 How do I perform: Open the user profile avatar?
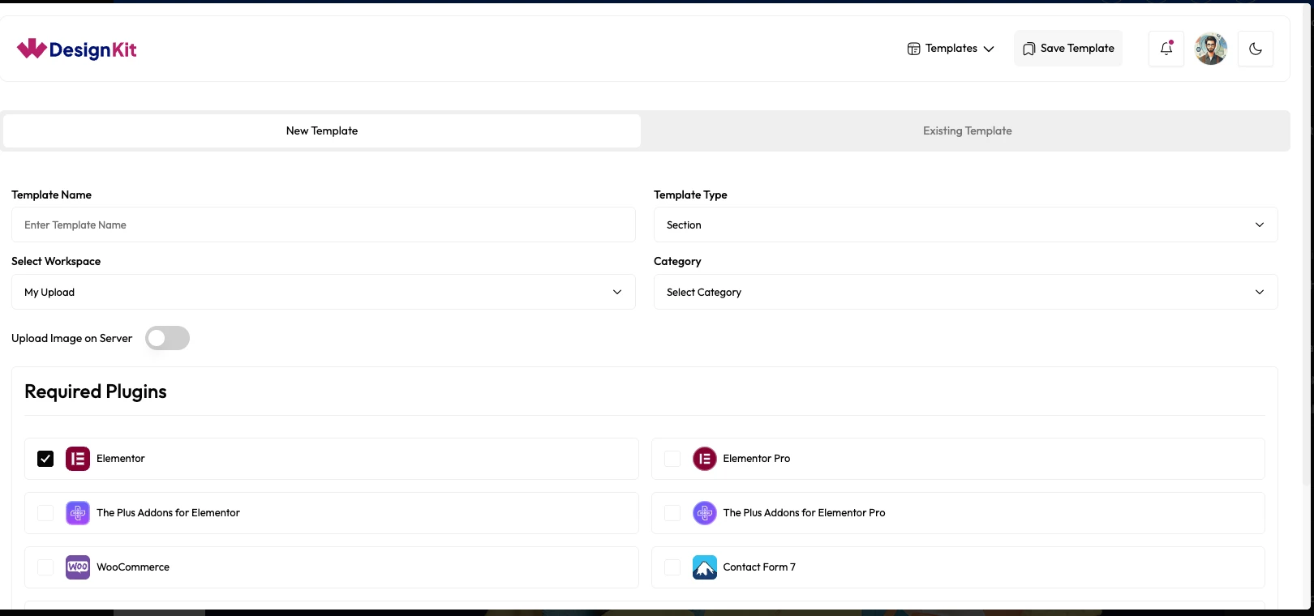pyautogui.click(x=1211, y=49)
